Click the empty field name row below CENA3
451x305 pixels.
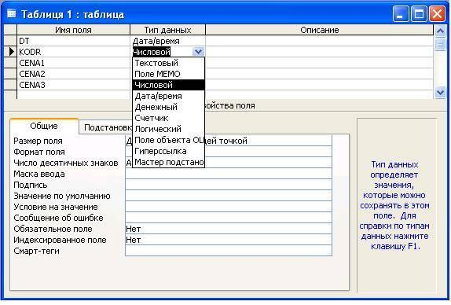pyautogui.click(x=74, y=95)
